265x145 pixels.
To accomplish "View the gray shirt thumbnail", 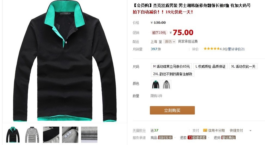I will click(32, 135).
